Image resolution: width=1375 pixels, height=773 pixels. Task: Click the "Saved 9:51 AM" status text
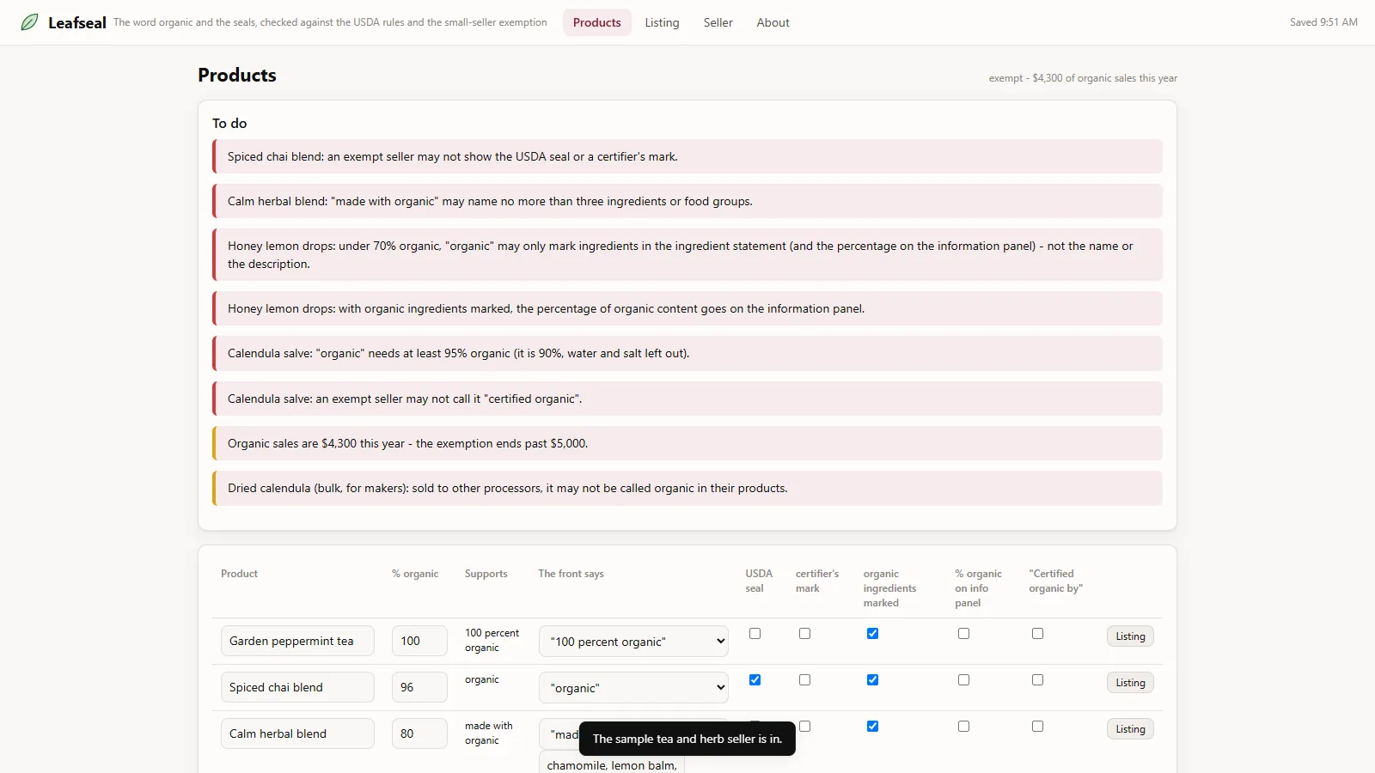tap(1323, 22)
